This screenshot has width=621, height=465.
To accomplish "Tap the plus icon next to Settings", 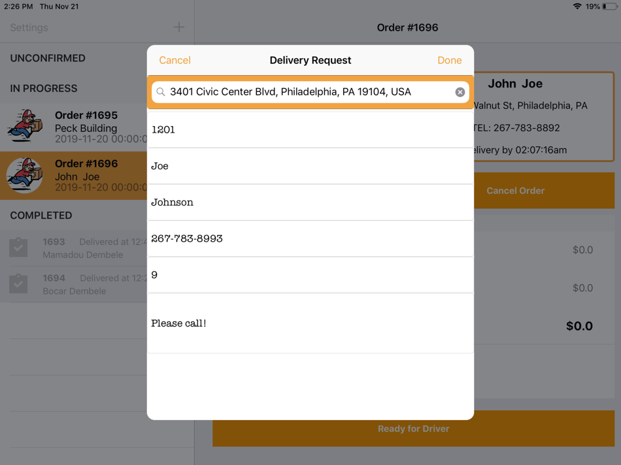I will tap(178, 27).
